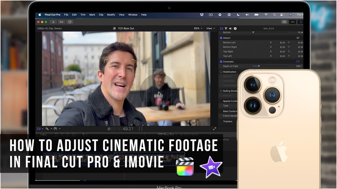Open the Mark menu
Viewport: 337px width, 189px height.
[x=92, y=15]
